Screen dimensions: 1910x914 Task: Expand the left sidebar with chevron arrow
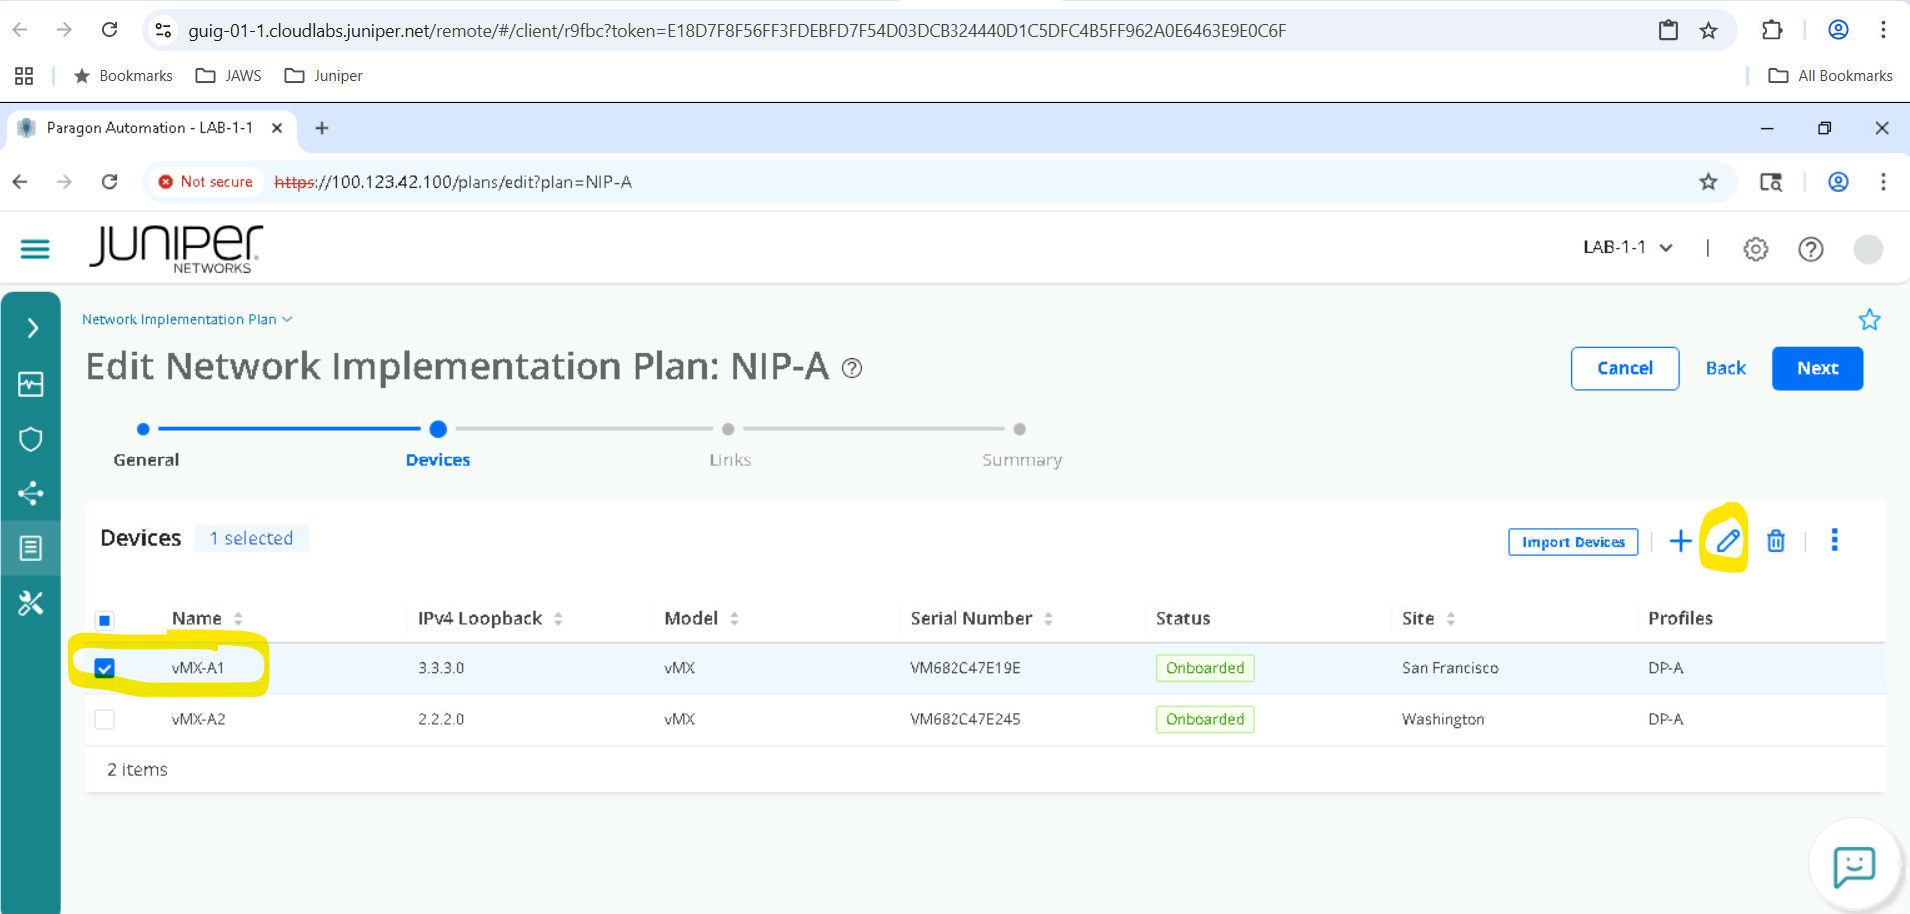(x=32, y=328)
